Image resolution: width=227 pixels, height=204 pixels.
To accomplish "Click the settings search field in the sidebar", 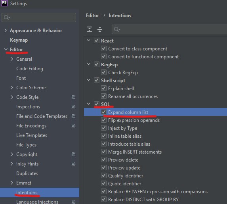I will point(39,17).
